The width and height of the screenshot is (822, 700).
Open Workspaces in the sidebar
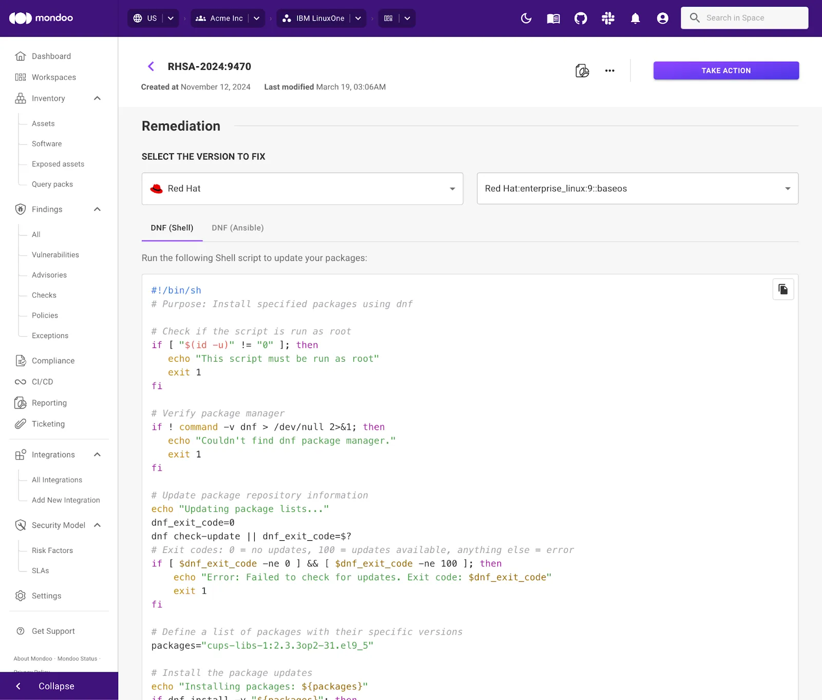pos(54,77)
